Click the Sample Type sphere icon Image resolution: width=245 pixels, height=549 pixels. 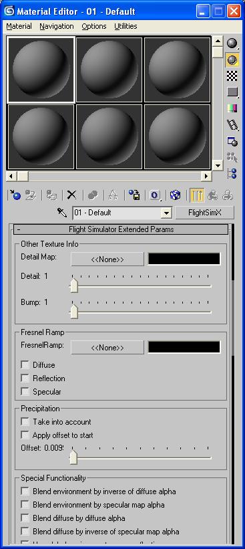pos(232,43)
